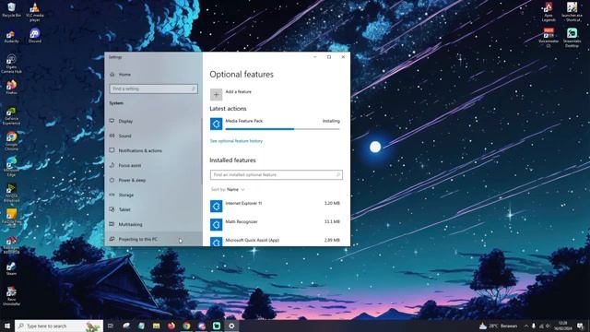Open Firefox from the taskbar

coord(171,326)
